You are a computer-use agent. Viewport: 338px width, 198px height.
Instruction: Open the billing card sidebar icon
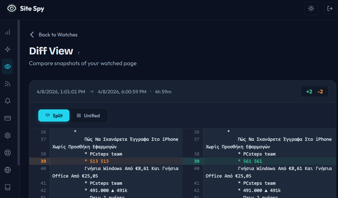coord(7,118)
